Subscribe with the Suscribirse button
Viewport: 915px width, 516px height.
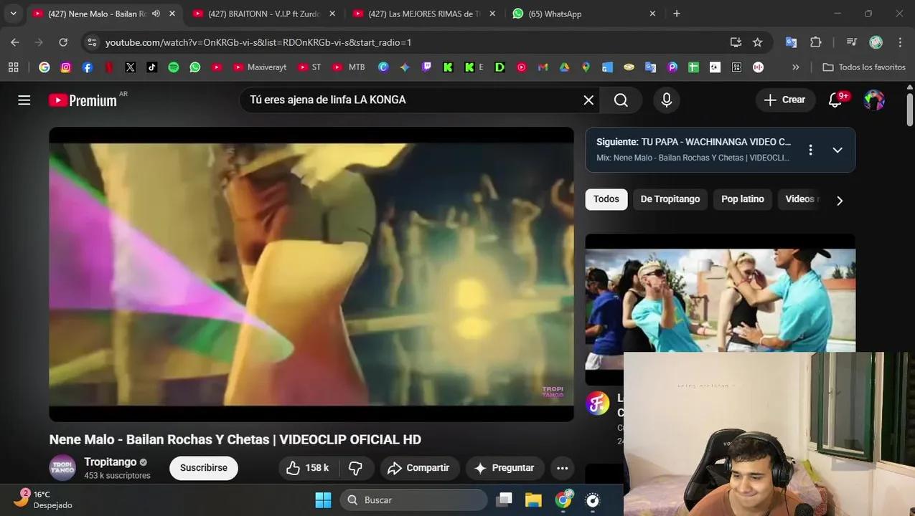204,468
